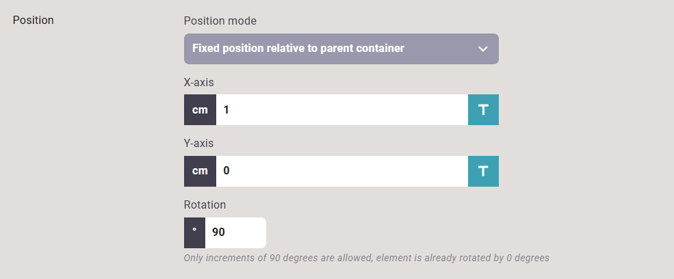Select the X-axis cm unit badge
This screenshot has width=674, height=279.
tap(200, 110)
